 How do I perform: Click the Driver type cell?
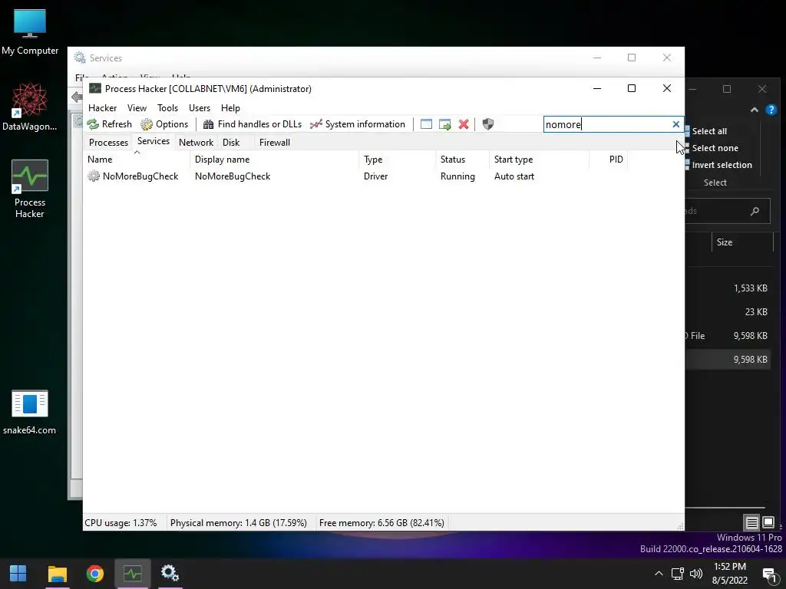[x=376, y=176]
